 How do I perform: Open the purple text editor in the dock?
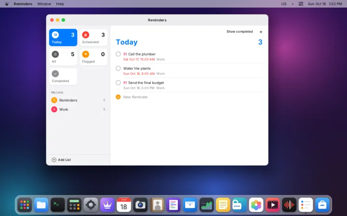[x=173, y=205]
